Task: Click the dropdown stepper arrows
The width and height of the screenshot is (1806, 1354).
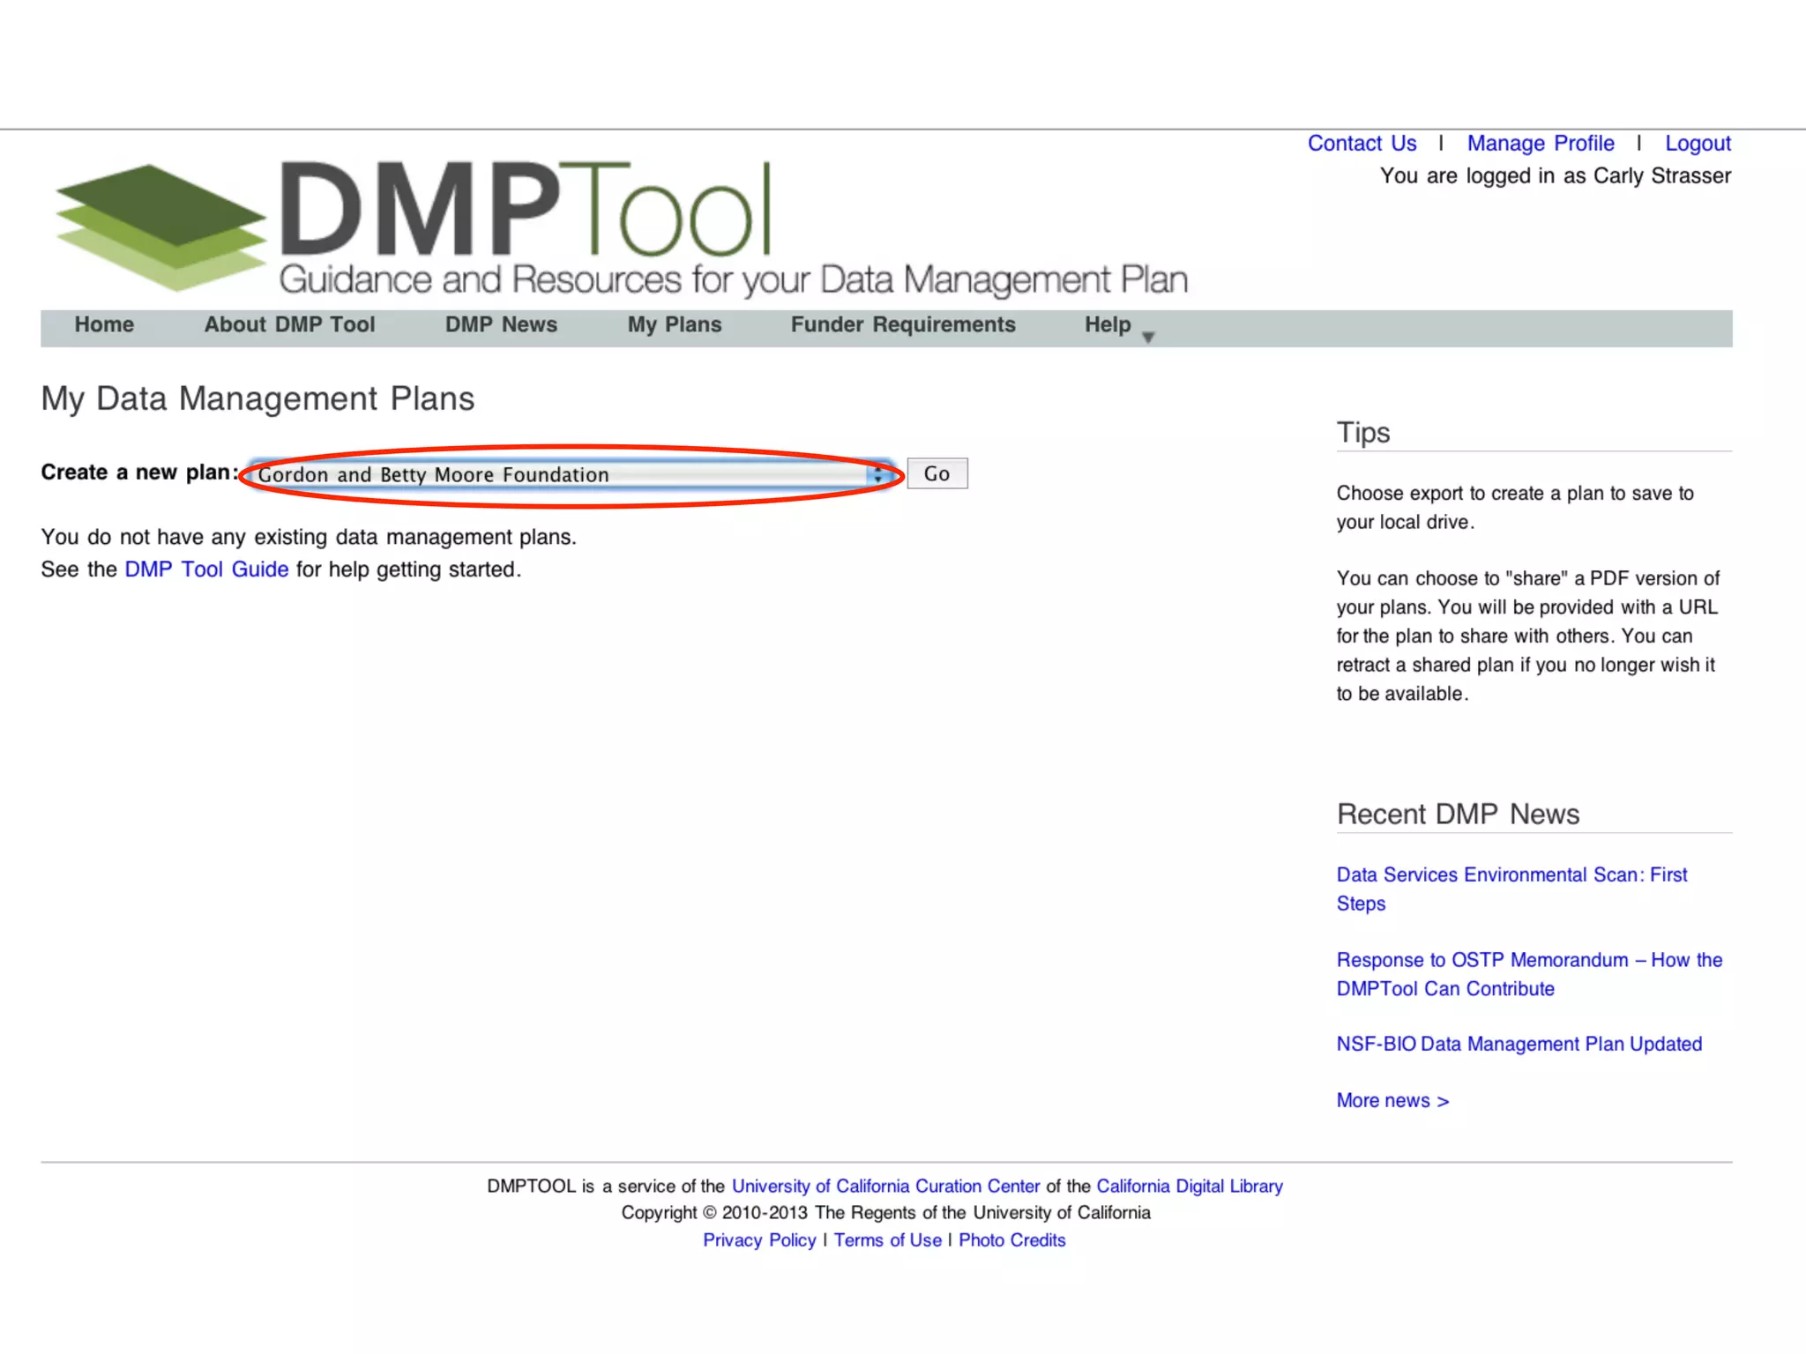Action: [x=877, y=474]
